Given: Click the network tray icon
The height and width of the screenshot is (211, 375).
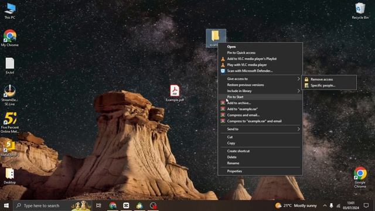Looking at the screenshot, I should tap(338, 206).
